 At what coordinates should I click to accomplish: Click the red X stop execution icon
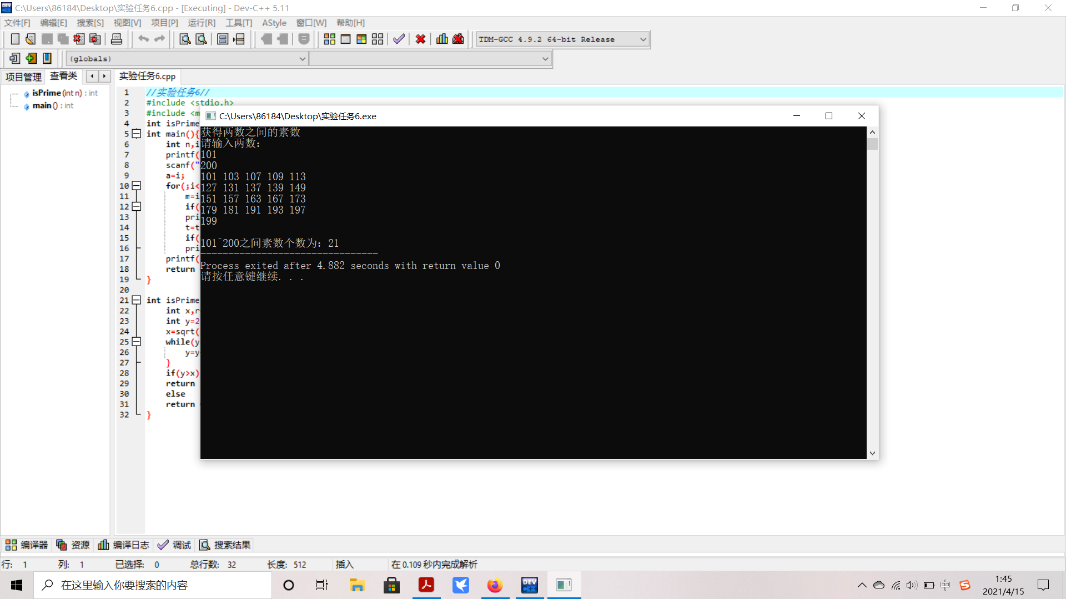coord(420,39)
